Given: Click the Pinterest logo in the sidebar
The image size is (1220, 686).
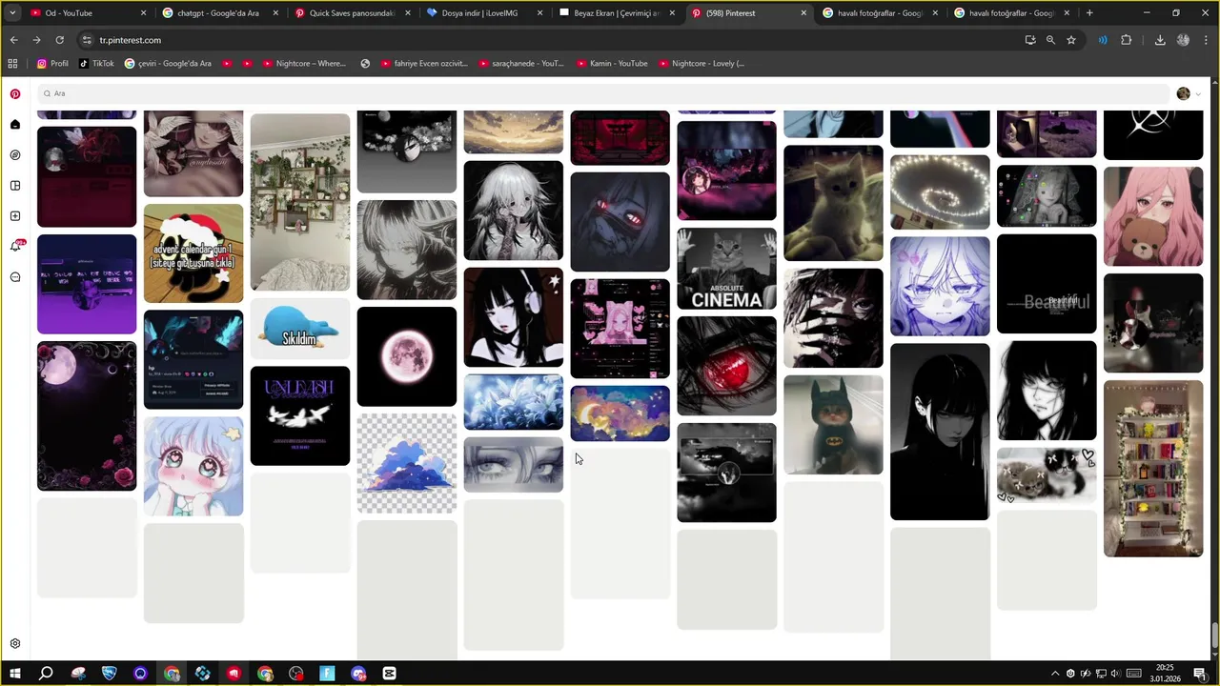Looking at the screenshot, I should click(15, 94).
